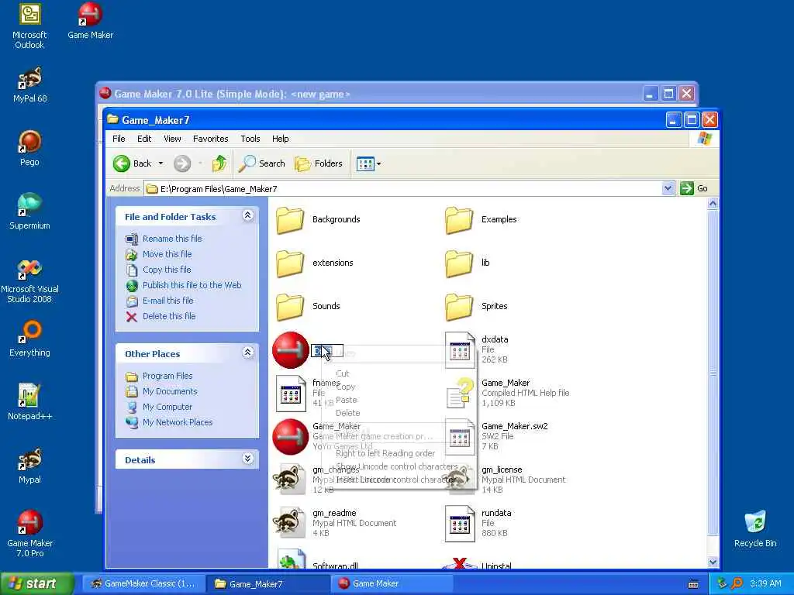Collapse the Other Places panel
This screenshot has height=595, width=794.
point(247,353)
